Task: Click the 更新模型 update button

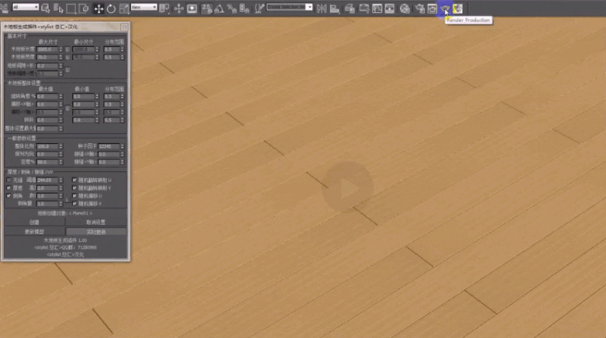Action: pos(34,232)
